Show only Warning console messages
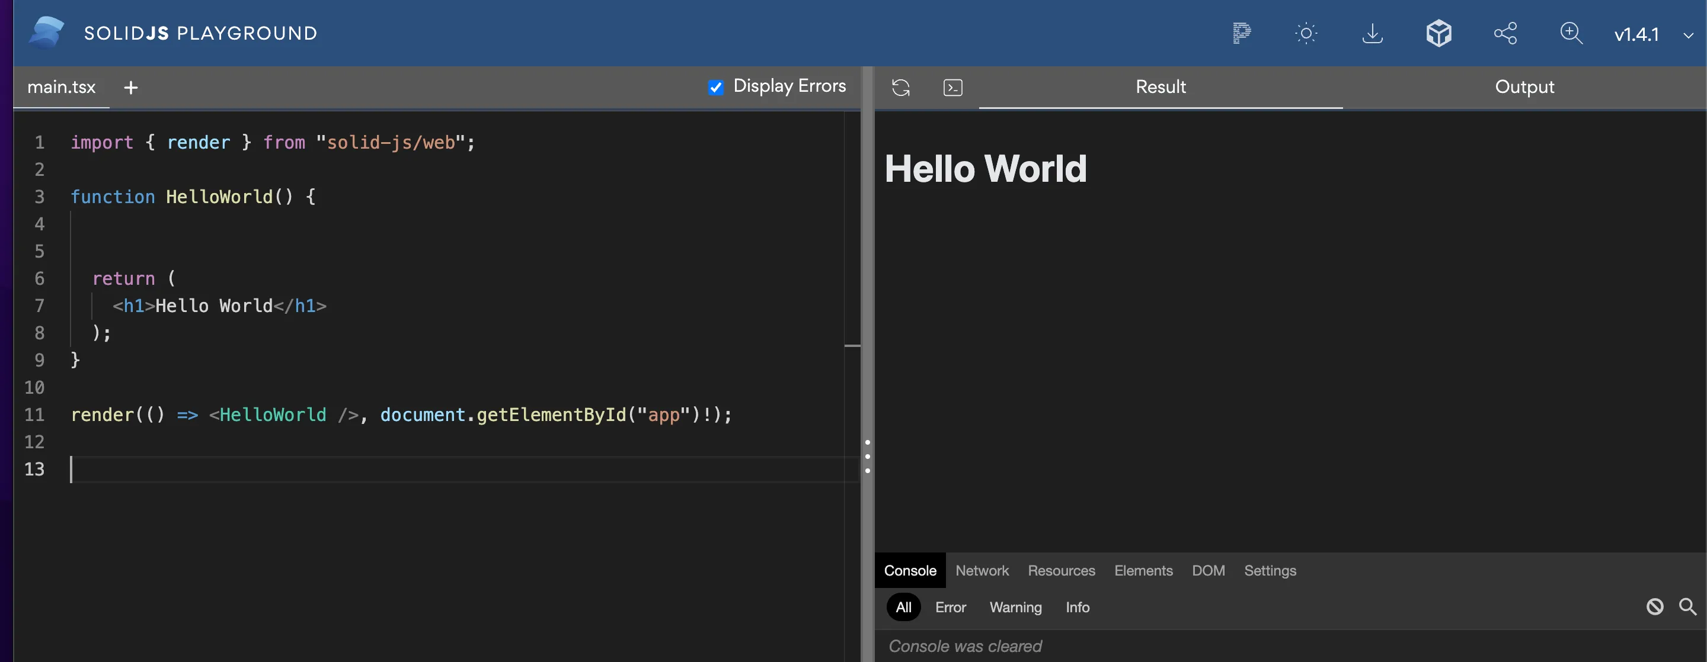Screen dimensions: 1707x662 pos(1015,607)
